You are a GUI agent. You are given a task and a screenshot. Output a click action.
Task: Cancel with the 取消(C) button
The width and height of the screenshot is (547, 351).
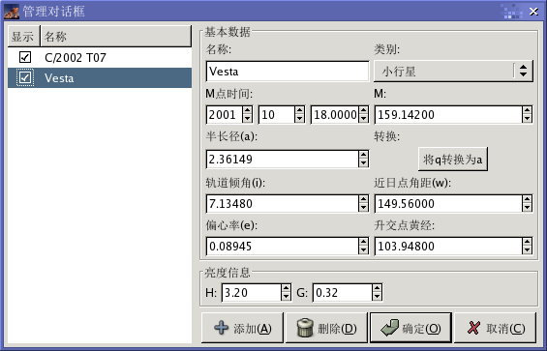495,328
